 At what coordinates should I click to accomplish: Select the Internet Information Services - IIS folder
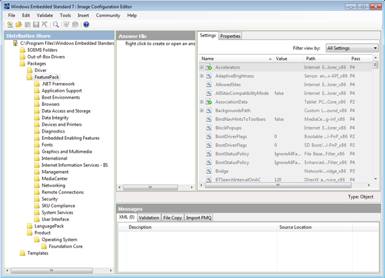point(75,165)
